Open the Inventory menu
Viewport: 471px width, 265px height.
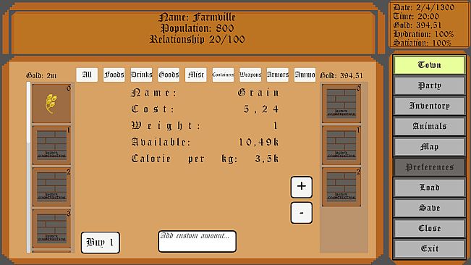click(x=429, y=106)
